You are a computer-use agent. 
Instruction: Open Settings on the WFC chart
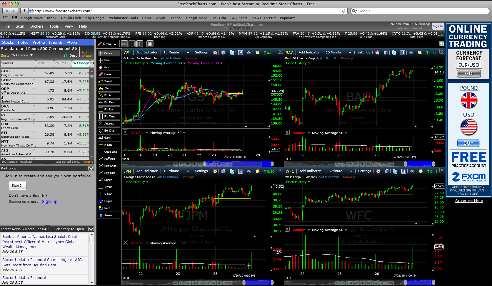click(x=364, y=171)
